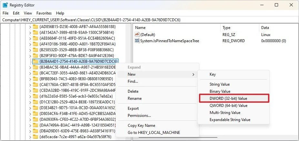Choose Rename in the context menu

click(157, 99)
